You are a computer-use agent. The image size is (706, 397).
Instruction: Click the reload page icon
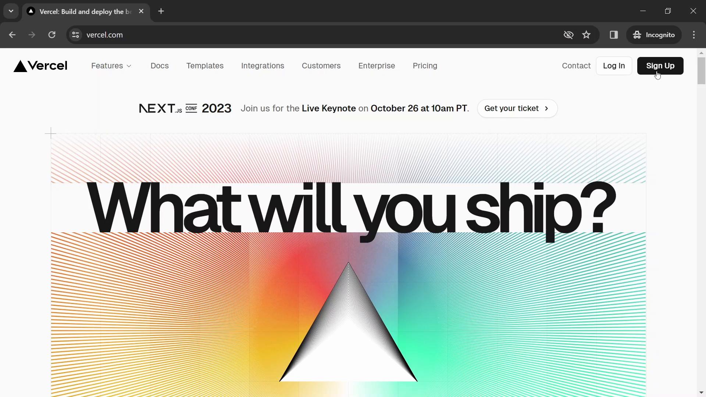tap(52, 35)
